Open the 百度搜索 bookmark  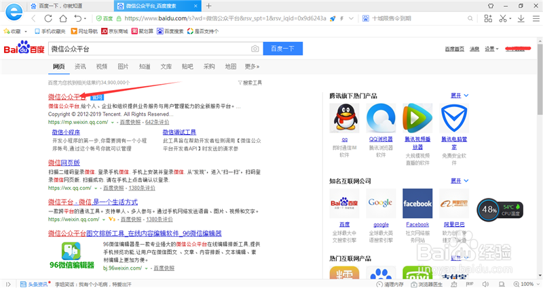pos(170,31)
